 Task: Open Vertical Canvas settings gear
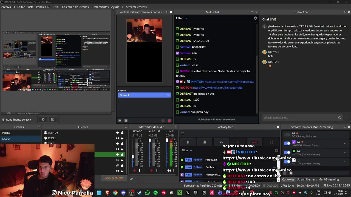[126, 121]
